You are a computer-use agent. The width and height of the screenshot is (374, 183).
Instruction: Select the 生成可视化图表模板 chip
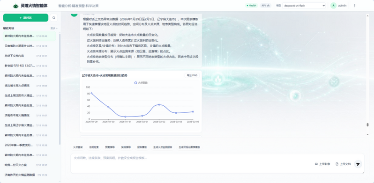point(189,147)
